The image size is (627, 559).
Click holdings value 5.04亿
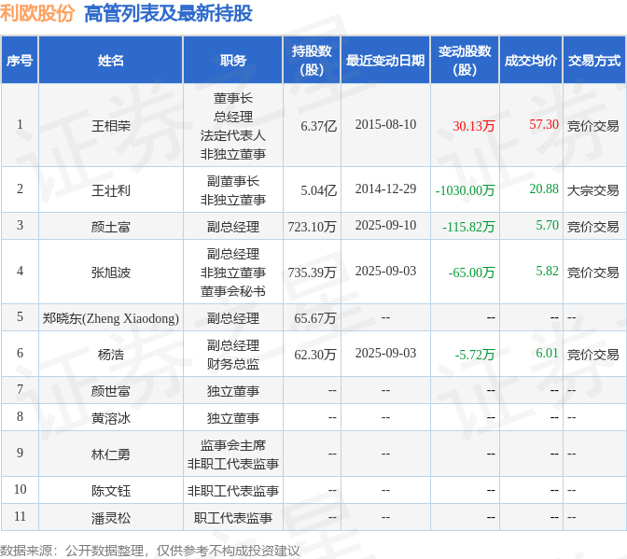click(319, 190)
